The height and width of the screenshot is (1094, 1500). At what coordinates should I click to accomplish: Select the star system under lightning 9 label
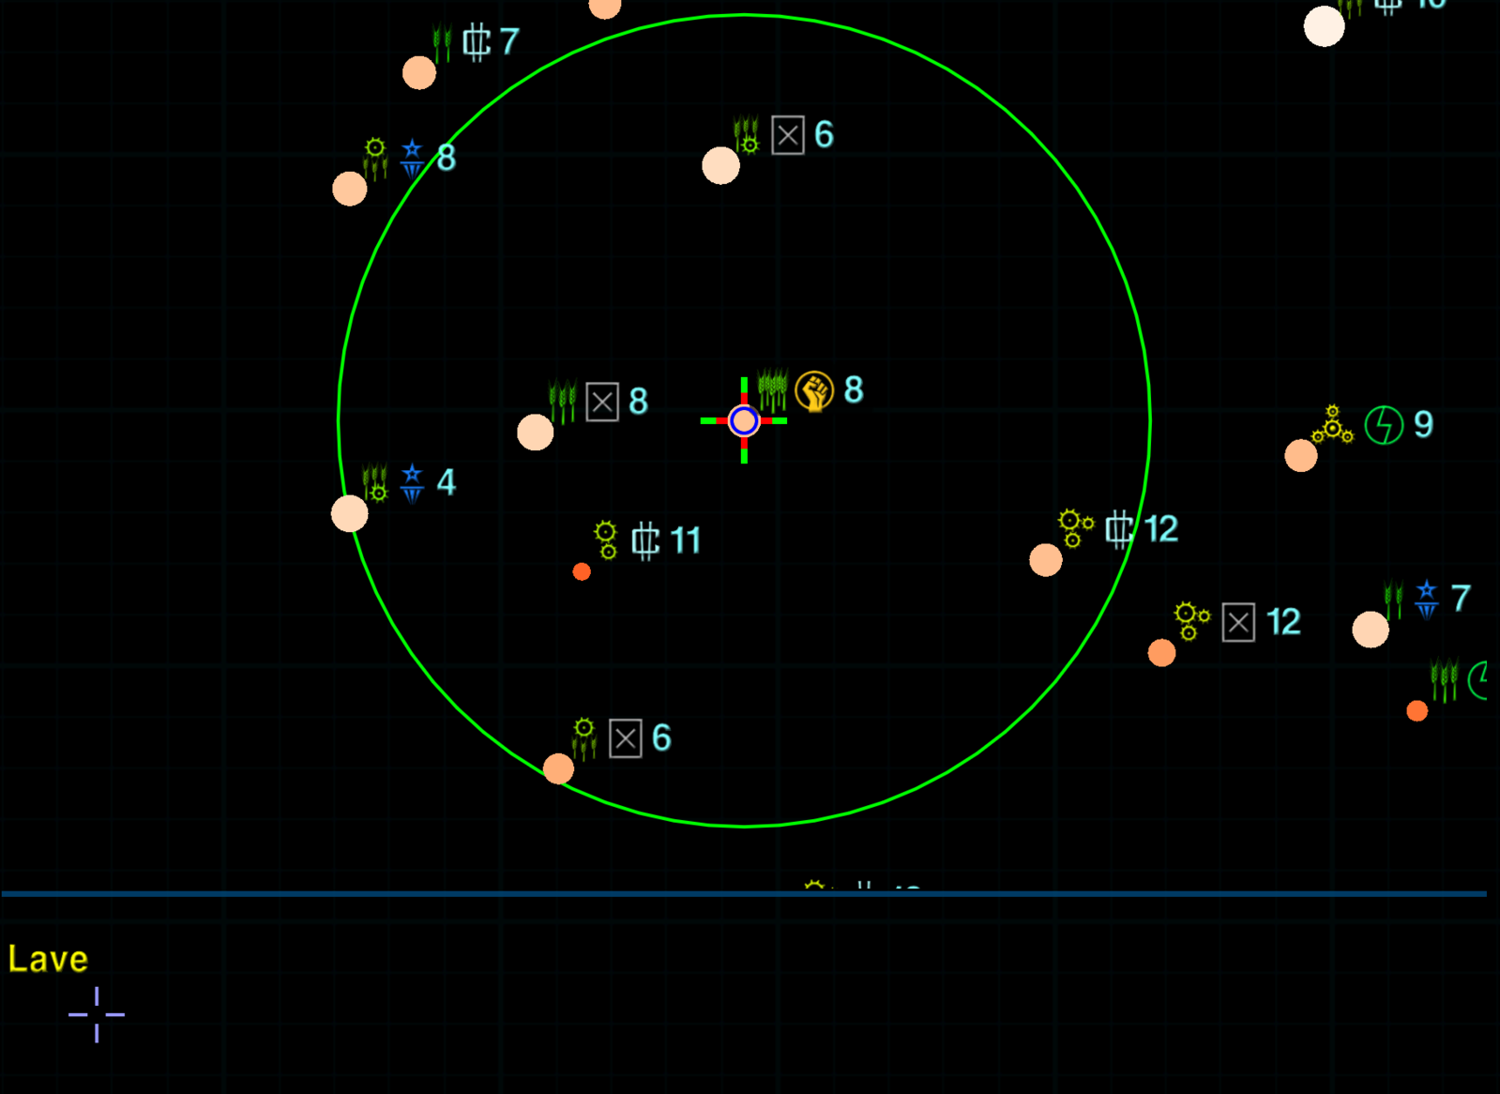[1300, 456]
